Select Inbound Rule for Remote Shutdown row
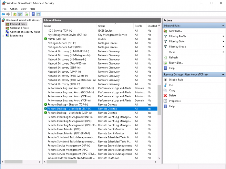The image size is (226, 169). coord(100,158)
